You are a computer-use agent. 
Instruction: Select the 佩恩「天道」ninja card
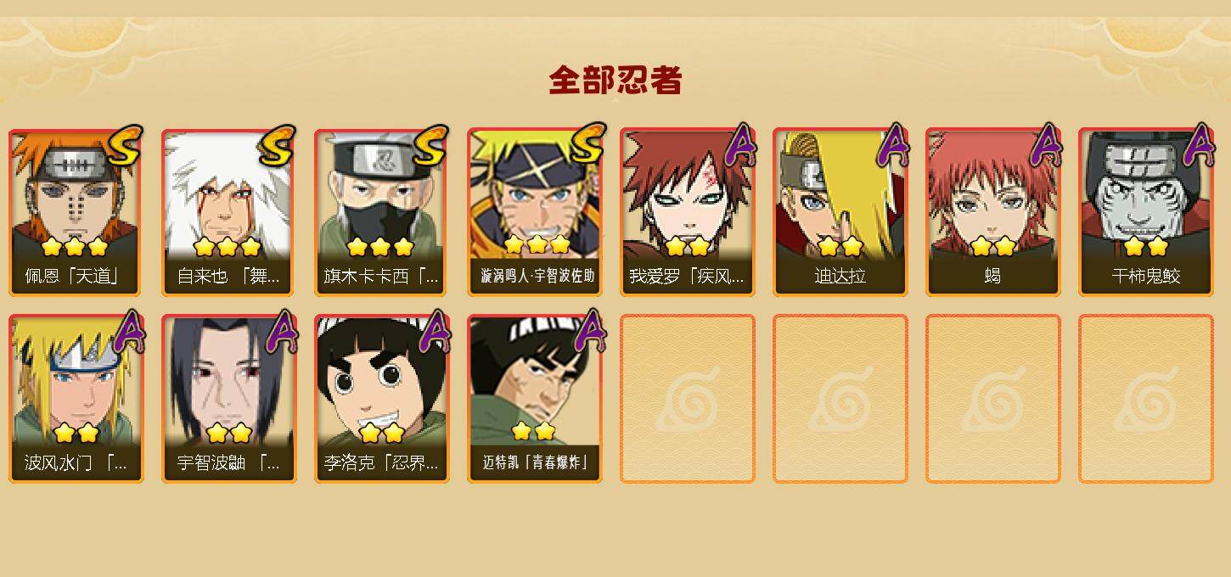pos(76,212)
